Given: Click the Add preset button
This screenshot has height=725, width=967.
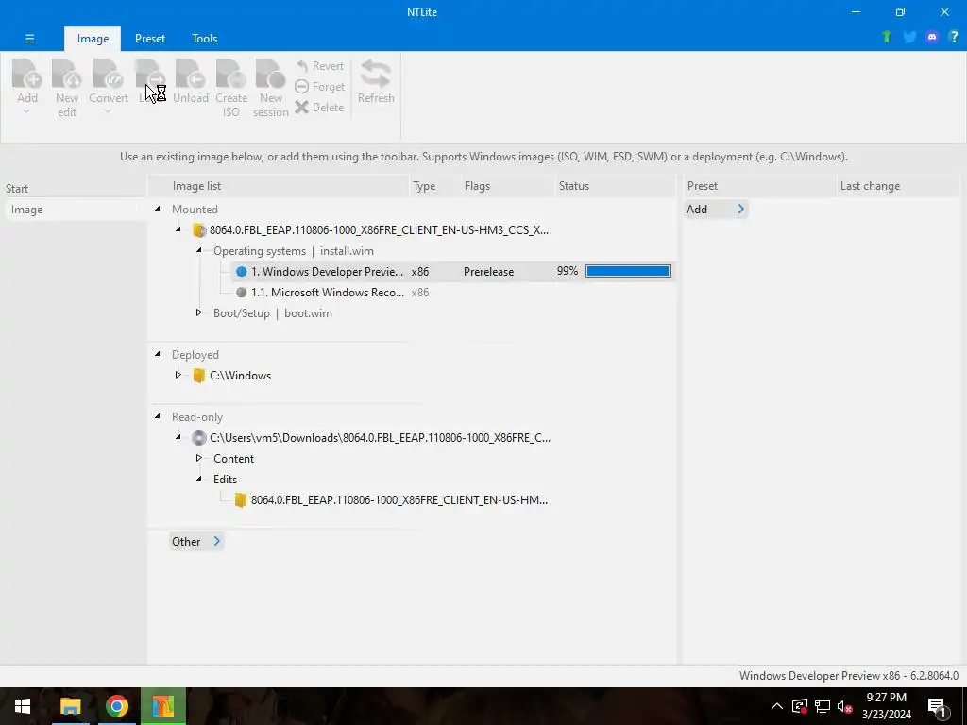Looking at the screenshot, I should (x=716, y=209).
